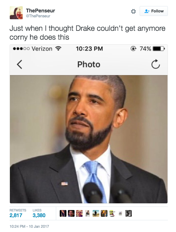Open the sunglasses selfie liker avatar

(x=80, y=214)
